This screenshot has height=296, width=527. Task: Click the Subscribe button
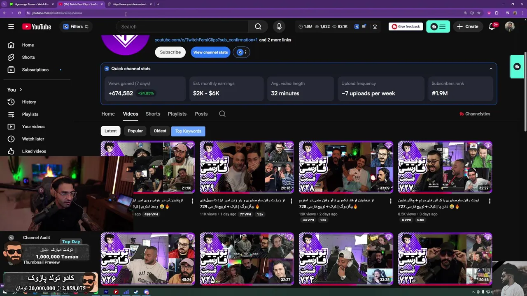click(x=170, y=52)
